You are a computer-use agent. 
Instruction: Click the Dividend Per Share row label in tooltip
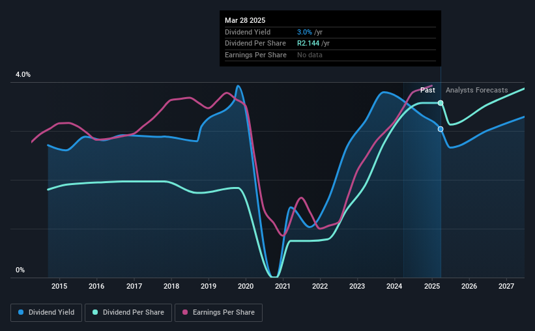[255, 44]
